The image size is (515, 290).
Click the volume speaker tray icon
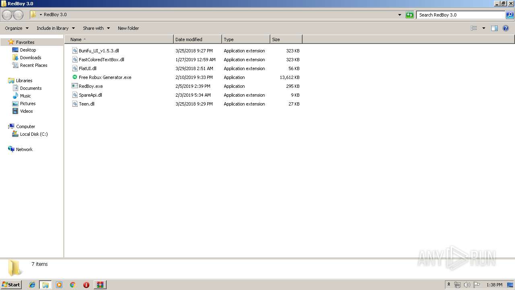tap(467, 285)
